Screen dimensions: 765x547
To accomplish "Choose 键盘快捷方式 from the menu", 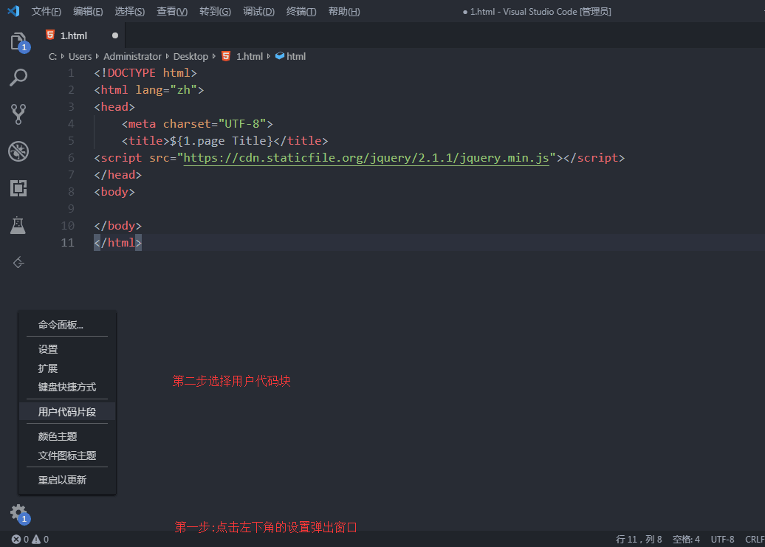I will tap(67, 387).
